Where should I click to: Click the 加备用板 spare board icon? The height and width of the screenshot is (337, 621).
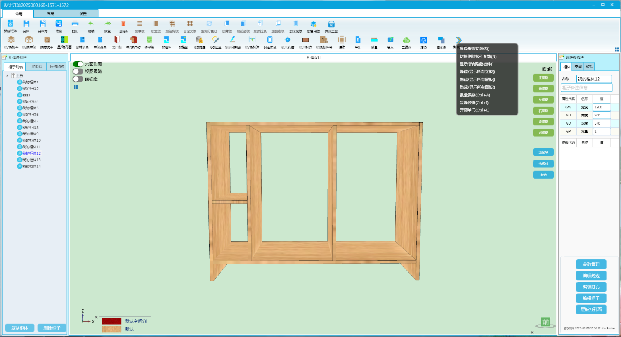pos(314,24)
